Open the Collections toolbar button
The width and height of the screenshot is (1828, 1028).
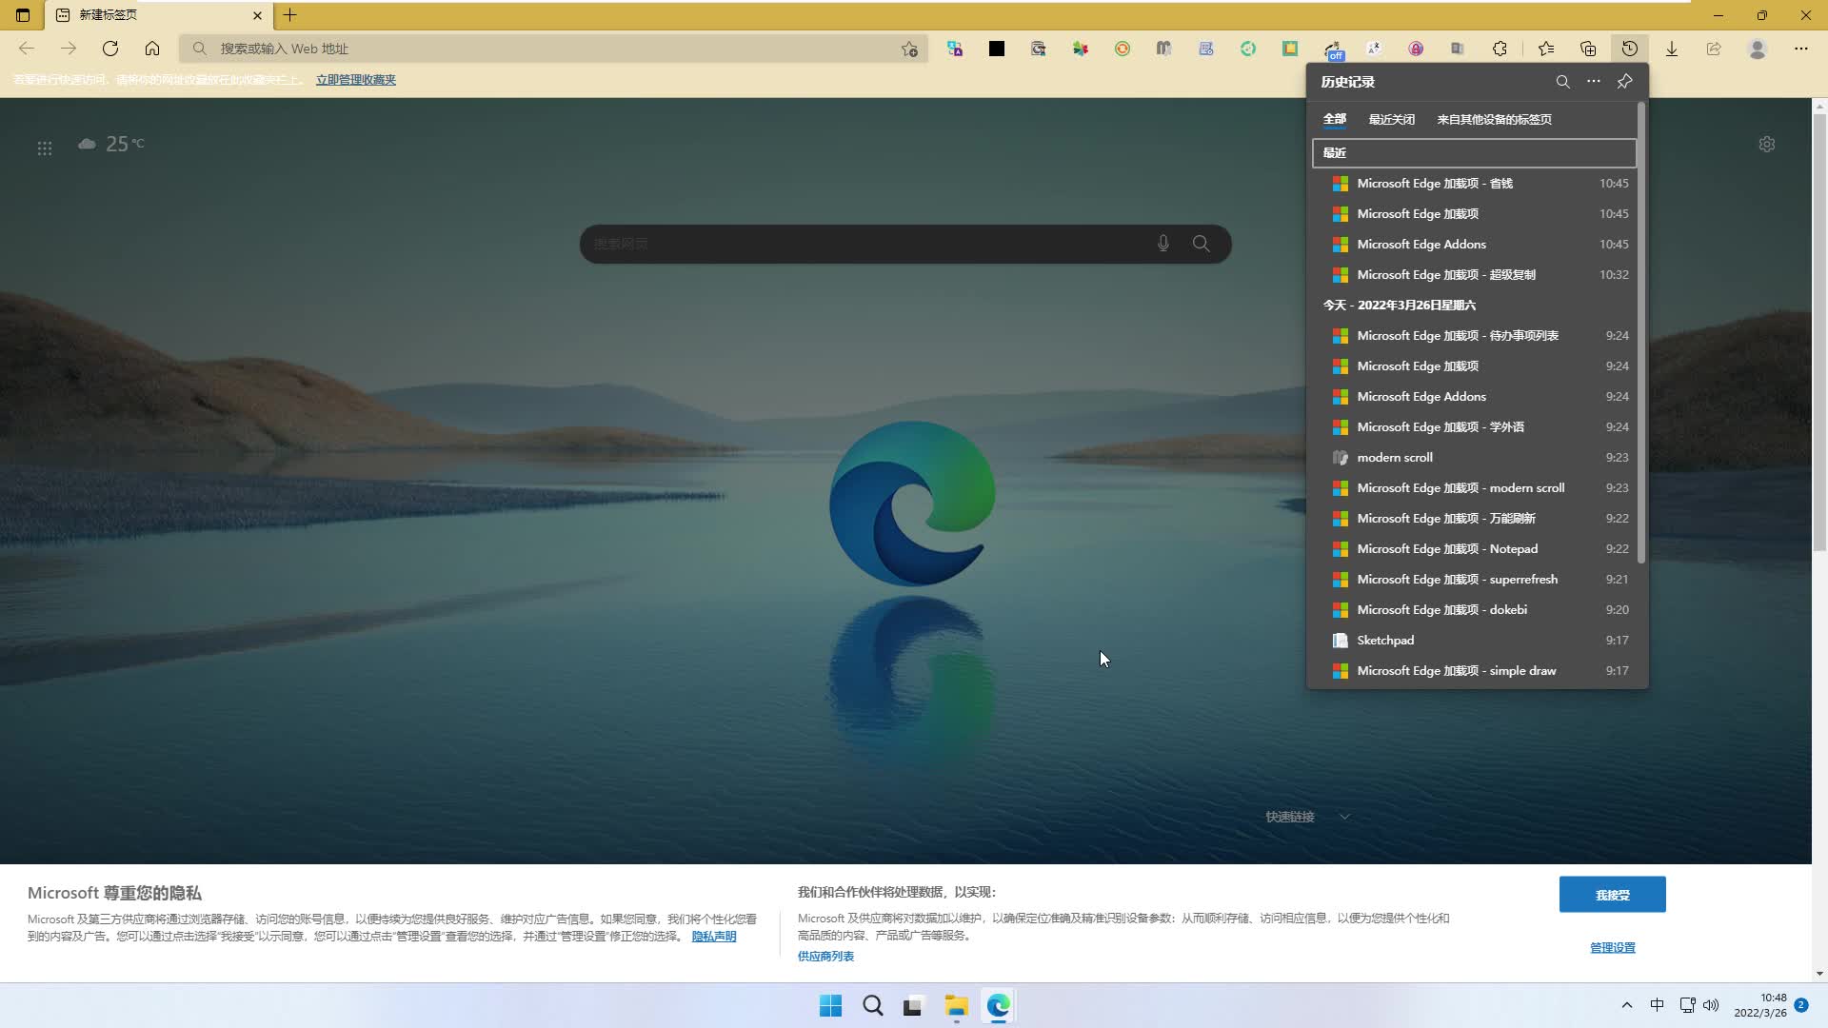click(x=1588, y=49)
